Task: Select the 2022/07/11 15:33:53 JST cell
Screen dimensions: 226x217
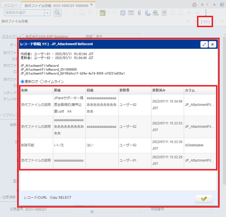Action: coord(168,127)
